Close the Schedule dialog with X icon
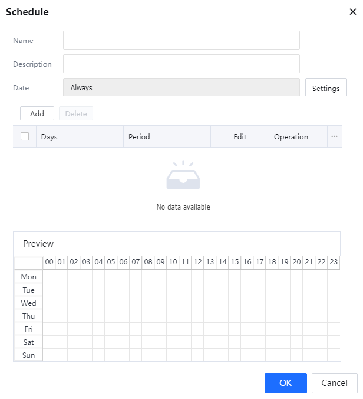This screenshot has height=399, width=363. [353, 12]
